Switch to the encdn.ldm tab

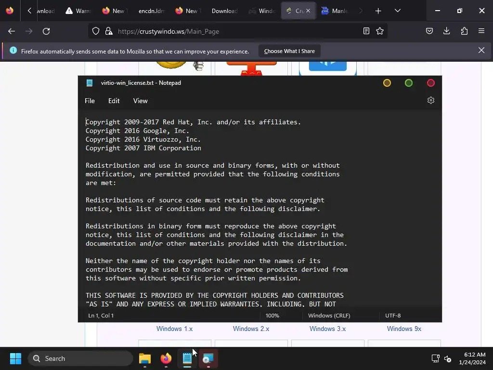151,11
